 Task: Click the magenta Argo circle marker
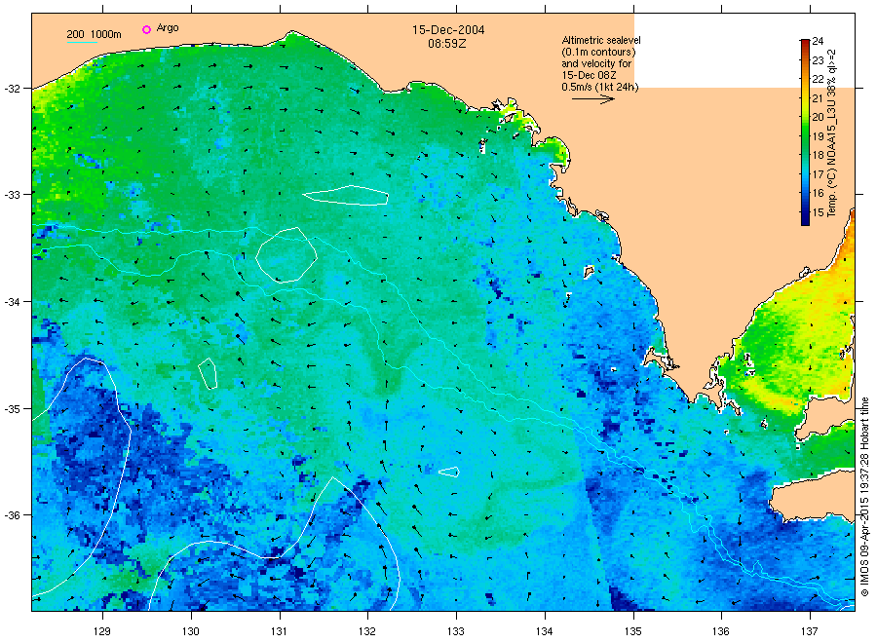[146, 29]
